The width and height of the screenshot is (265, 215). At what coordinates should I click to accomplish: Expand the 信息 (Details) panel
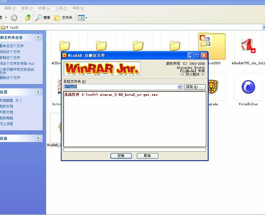coord(38,138)
